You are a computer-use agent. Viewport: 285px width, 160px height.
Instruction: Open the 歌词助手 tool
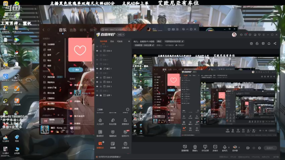[x=100, y=133]
